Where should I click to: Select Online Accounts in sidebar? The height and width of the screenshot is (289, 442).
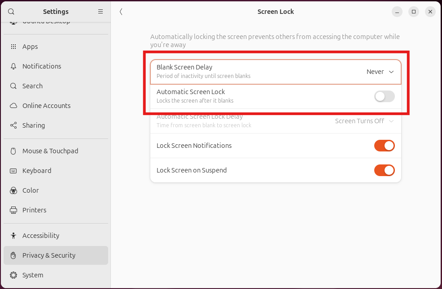(47, 106)
